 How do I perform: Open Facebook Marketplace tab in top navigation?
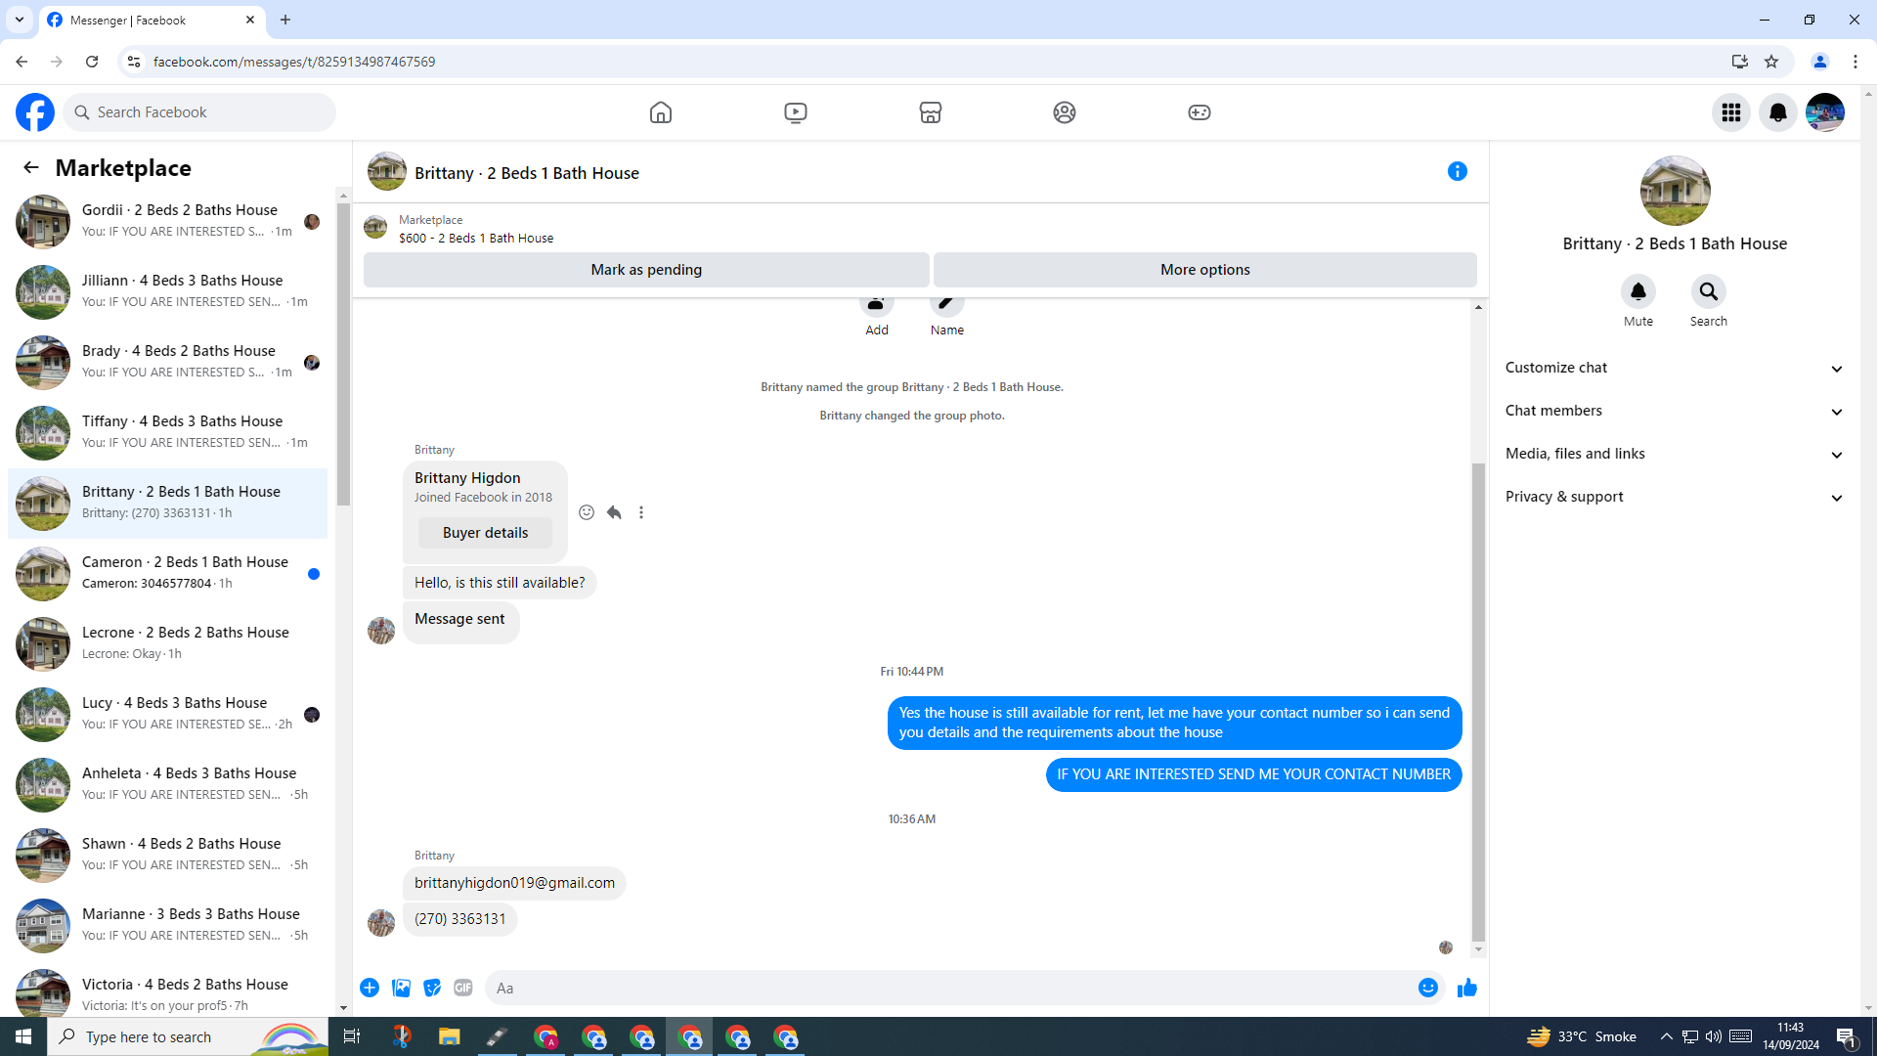click(930, 112)
